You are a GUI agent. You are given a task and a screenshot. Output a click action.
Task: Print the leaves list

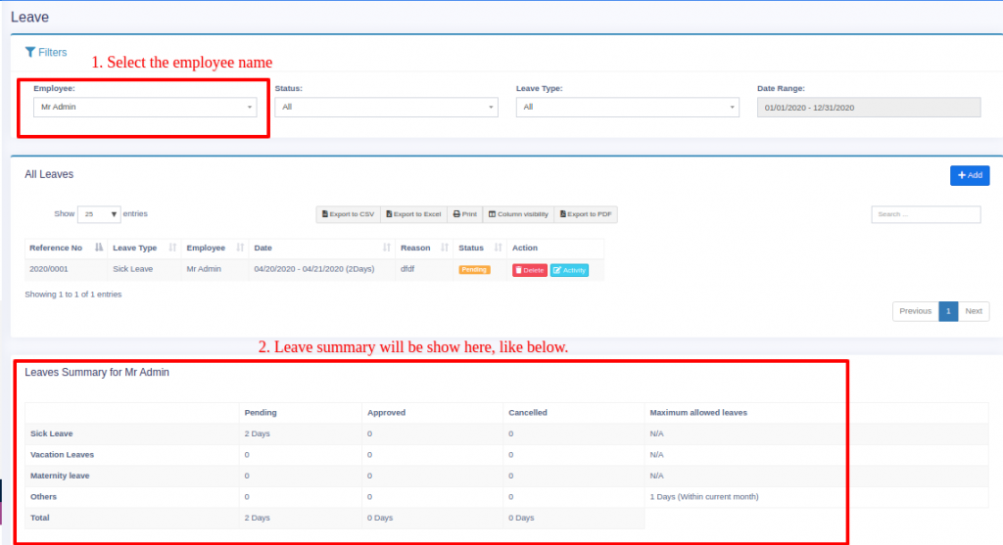[464, 214]
